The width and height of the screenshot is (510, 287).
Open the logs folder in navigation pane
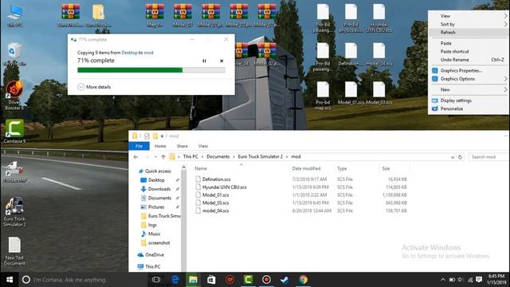click(152, 225)
